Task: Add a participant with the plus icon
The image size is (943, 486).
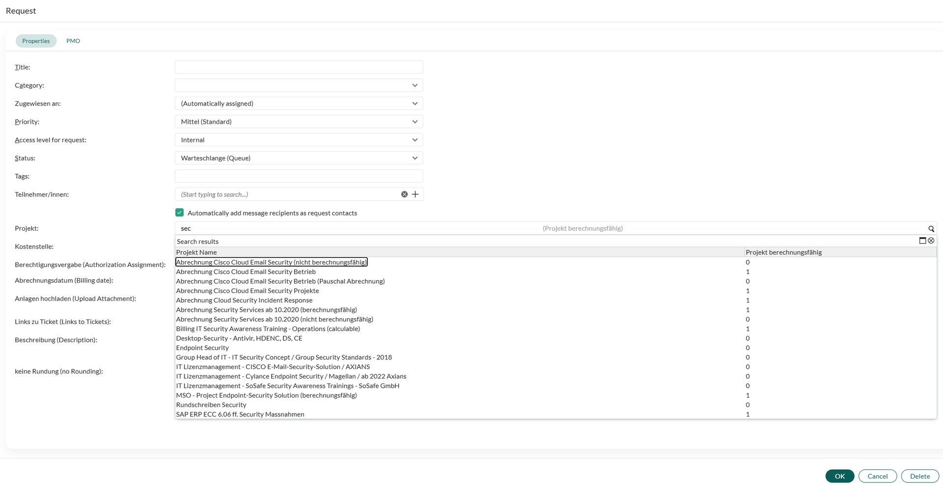Action: (415, 194)
